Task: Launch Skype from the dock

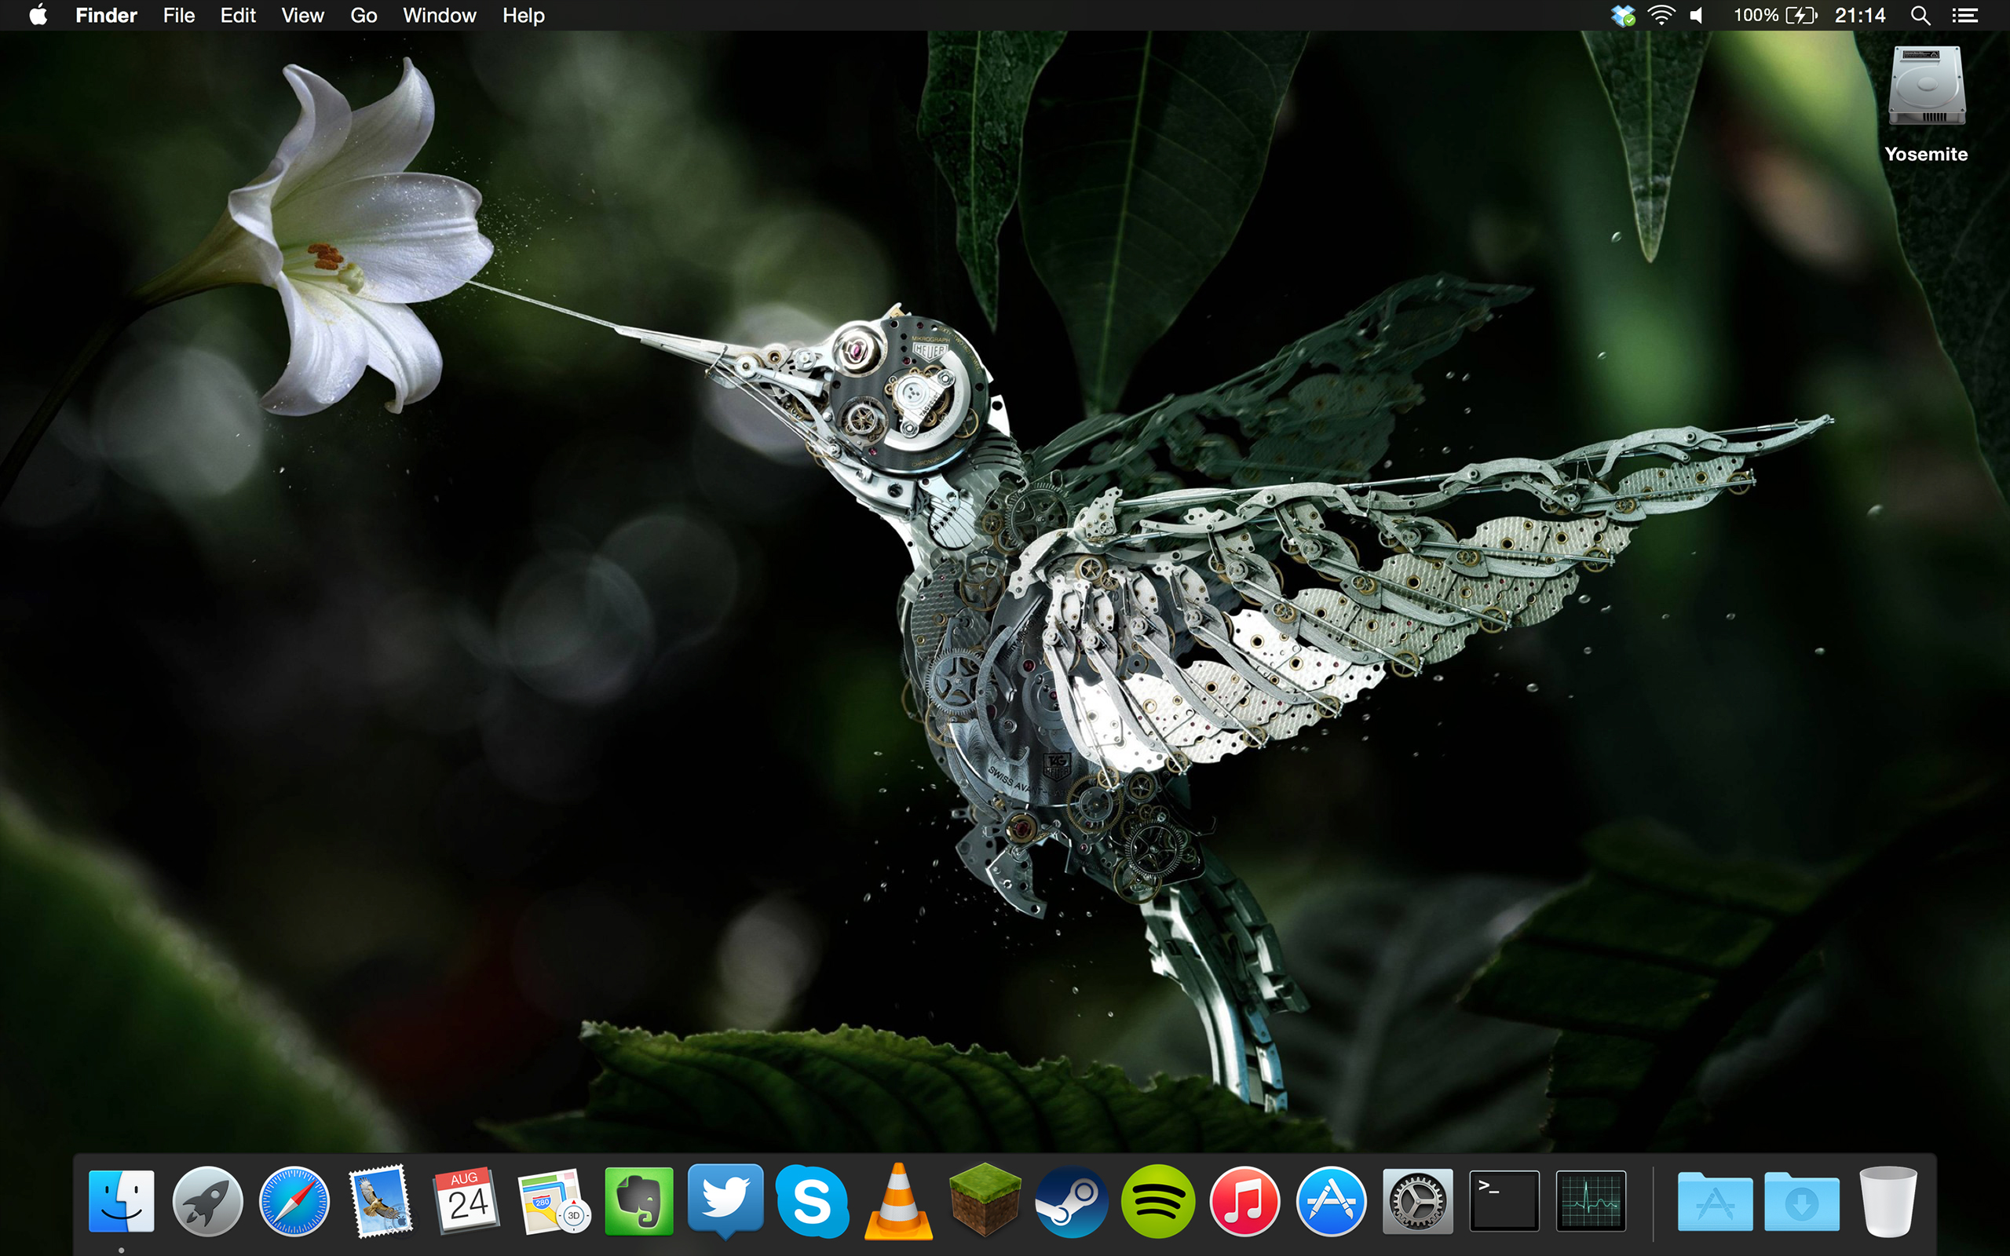Action: pyautogui.click(x=812, y=1201)
